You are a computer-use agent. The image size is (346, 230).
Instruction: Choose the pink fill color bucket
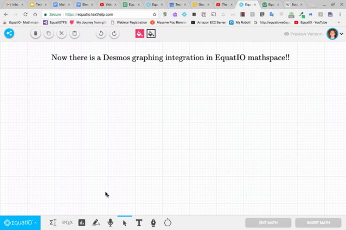140,34
